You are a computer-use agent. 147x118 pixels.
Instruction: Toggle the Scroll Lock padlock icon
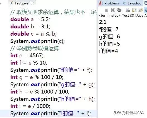(x=134, y=10)
